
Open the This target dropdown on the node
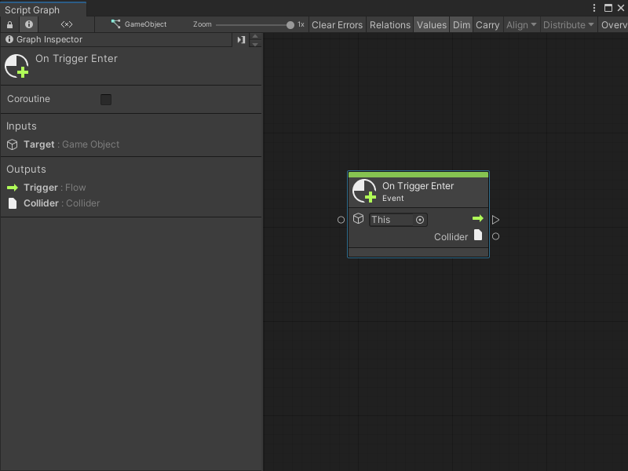point(390,220)
